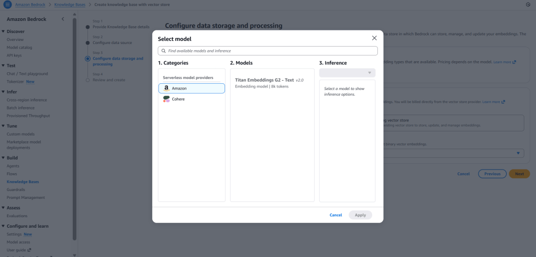The width and height of the screenshot is (536, 257).
Task: Close the Select model dialog
Action: (x=374, y=38)
